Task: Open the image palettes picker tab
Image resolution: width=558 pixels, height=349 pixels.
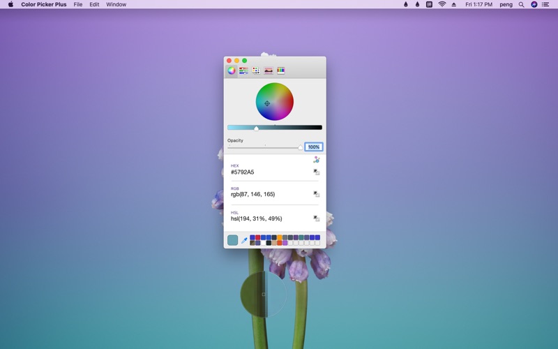Action: (269, 70)
